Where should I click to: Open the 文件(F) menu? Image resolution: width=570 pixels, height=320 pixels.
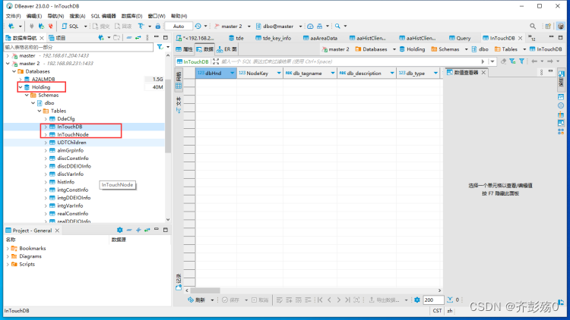(14, 16)
